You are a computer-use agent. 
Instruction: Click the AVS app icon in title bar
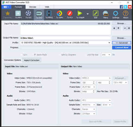coord(4,2)
